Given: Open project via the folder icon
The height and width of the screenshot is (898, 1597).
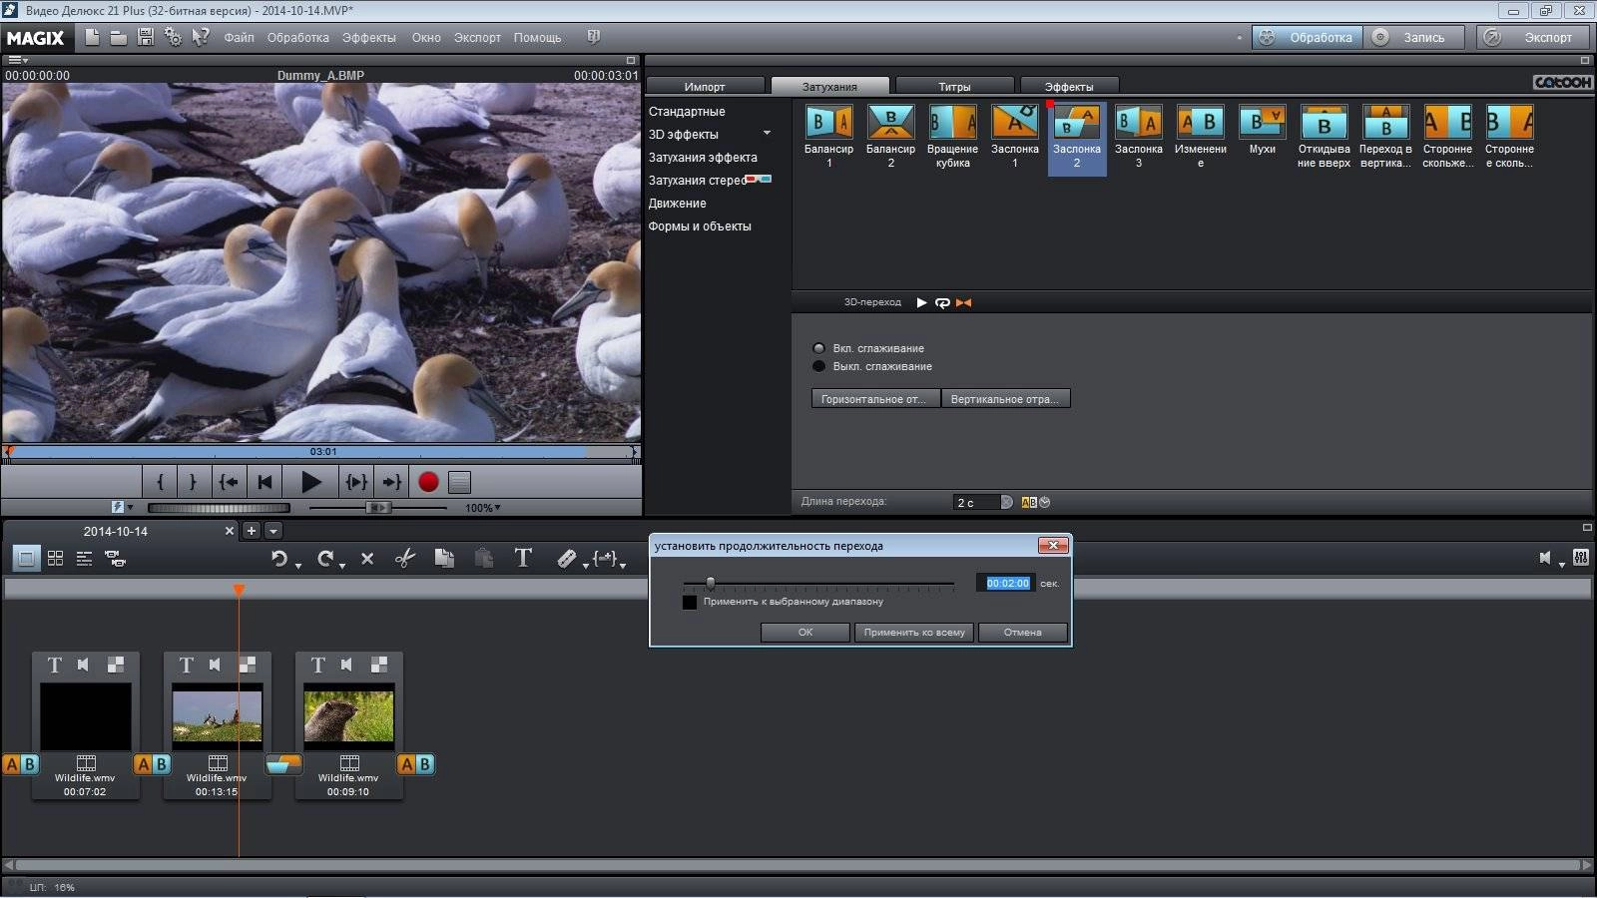Looking at the screenshot, I should tap(118, 38).
